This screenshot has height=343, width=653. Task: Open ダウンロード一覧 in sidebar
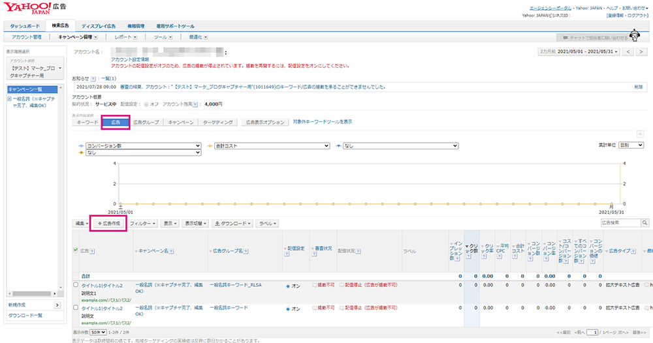pyautogui.click(x=25, y=316)
